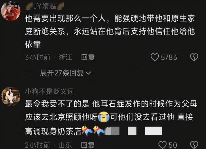The image size is (206, 149).
Task: Reply to the 山东 comment
Action: [88, 145]
